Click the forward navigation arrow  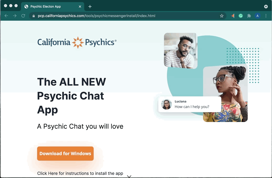[x=15, y=16]
